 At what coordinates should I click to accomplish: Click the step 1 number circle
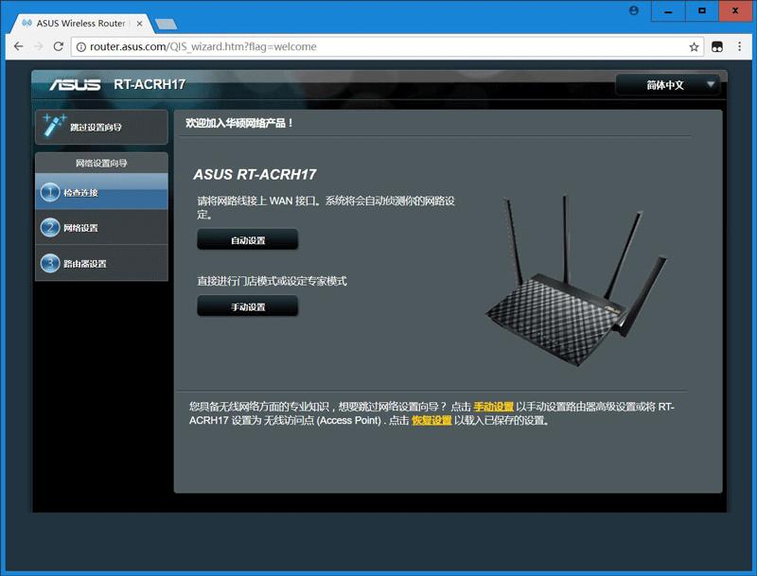50,192
